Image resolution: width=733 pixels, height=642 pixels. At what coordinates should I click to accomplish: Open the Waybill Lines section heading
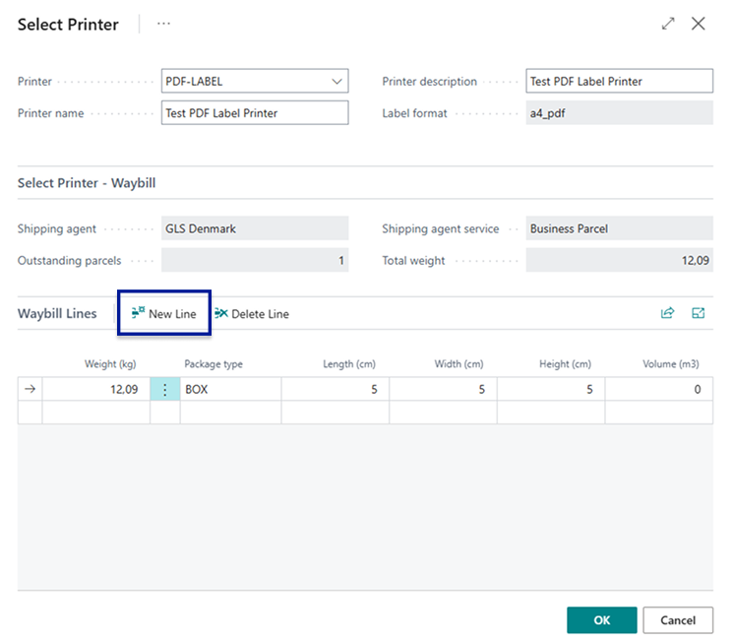(57, 313)
